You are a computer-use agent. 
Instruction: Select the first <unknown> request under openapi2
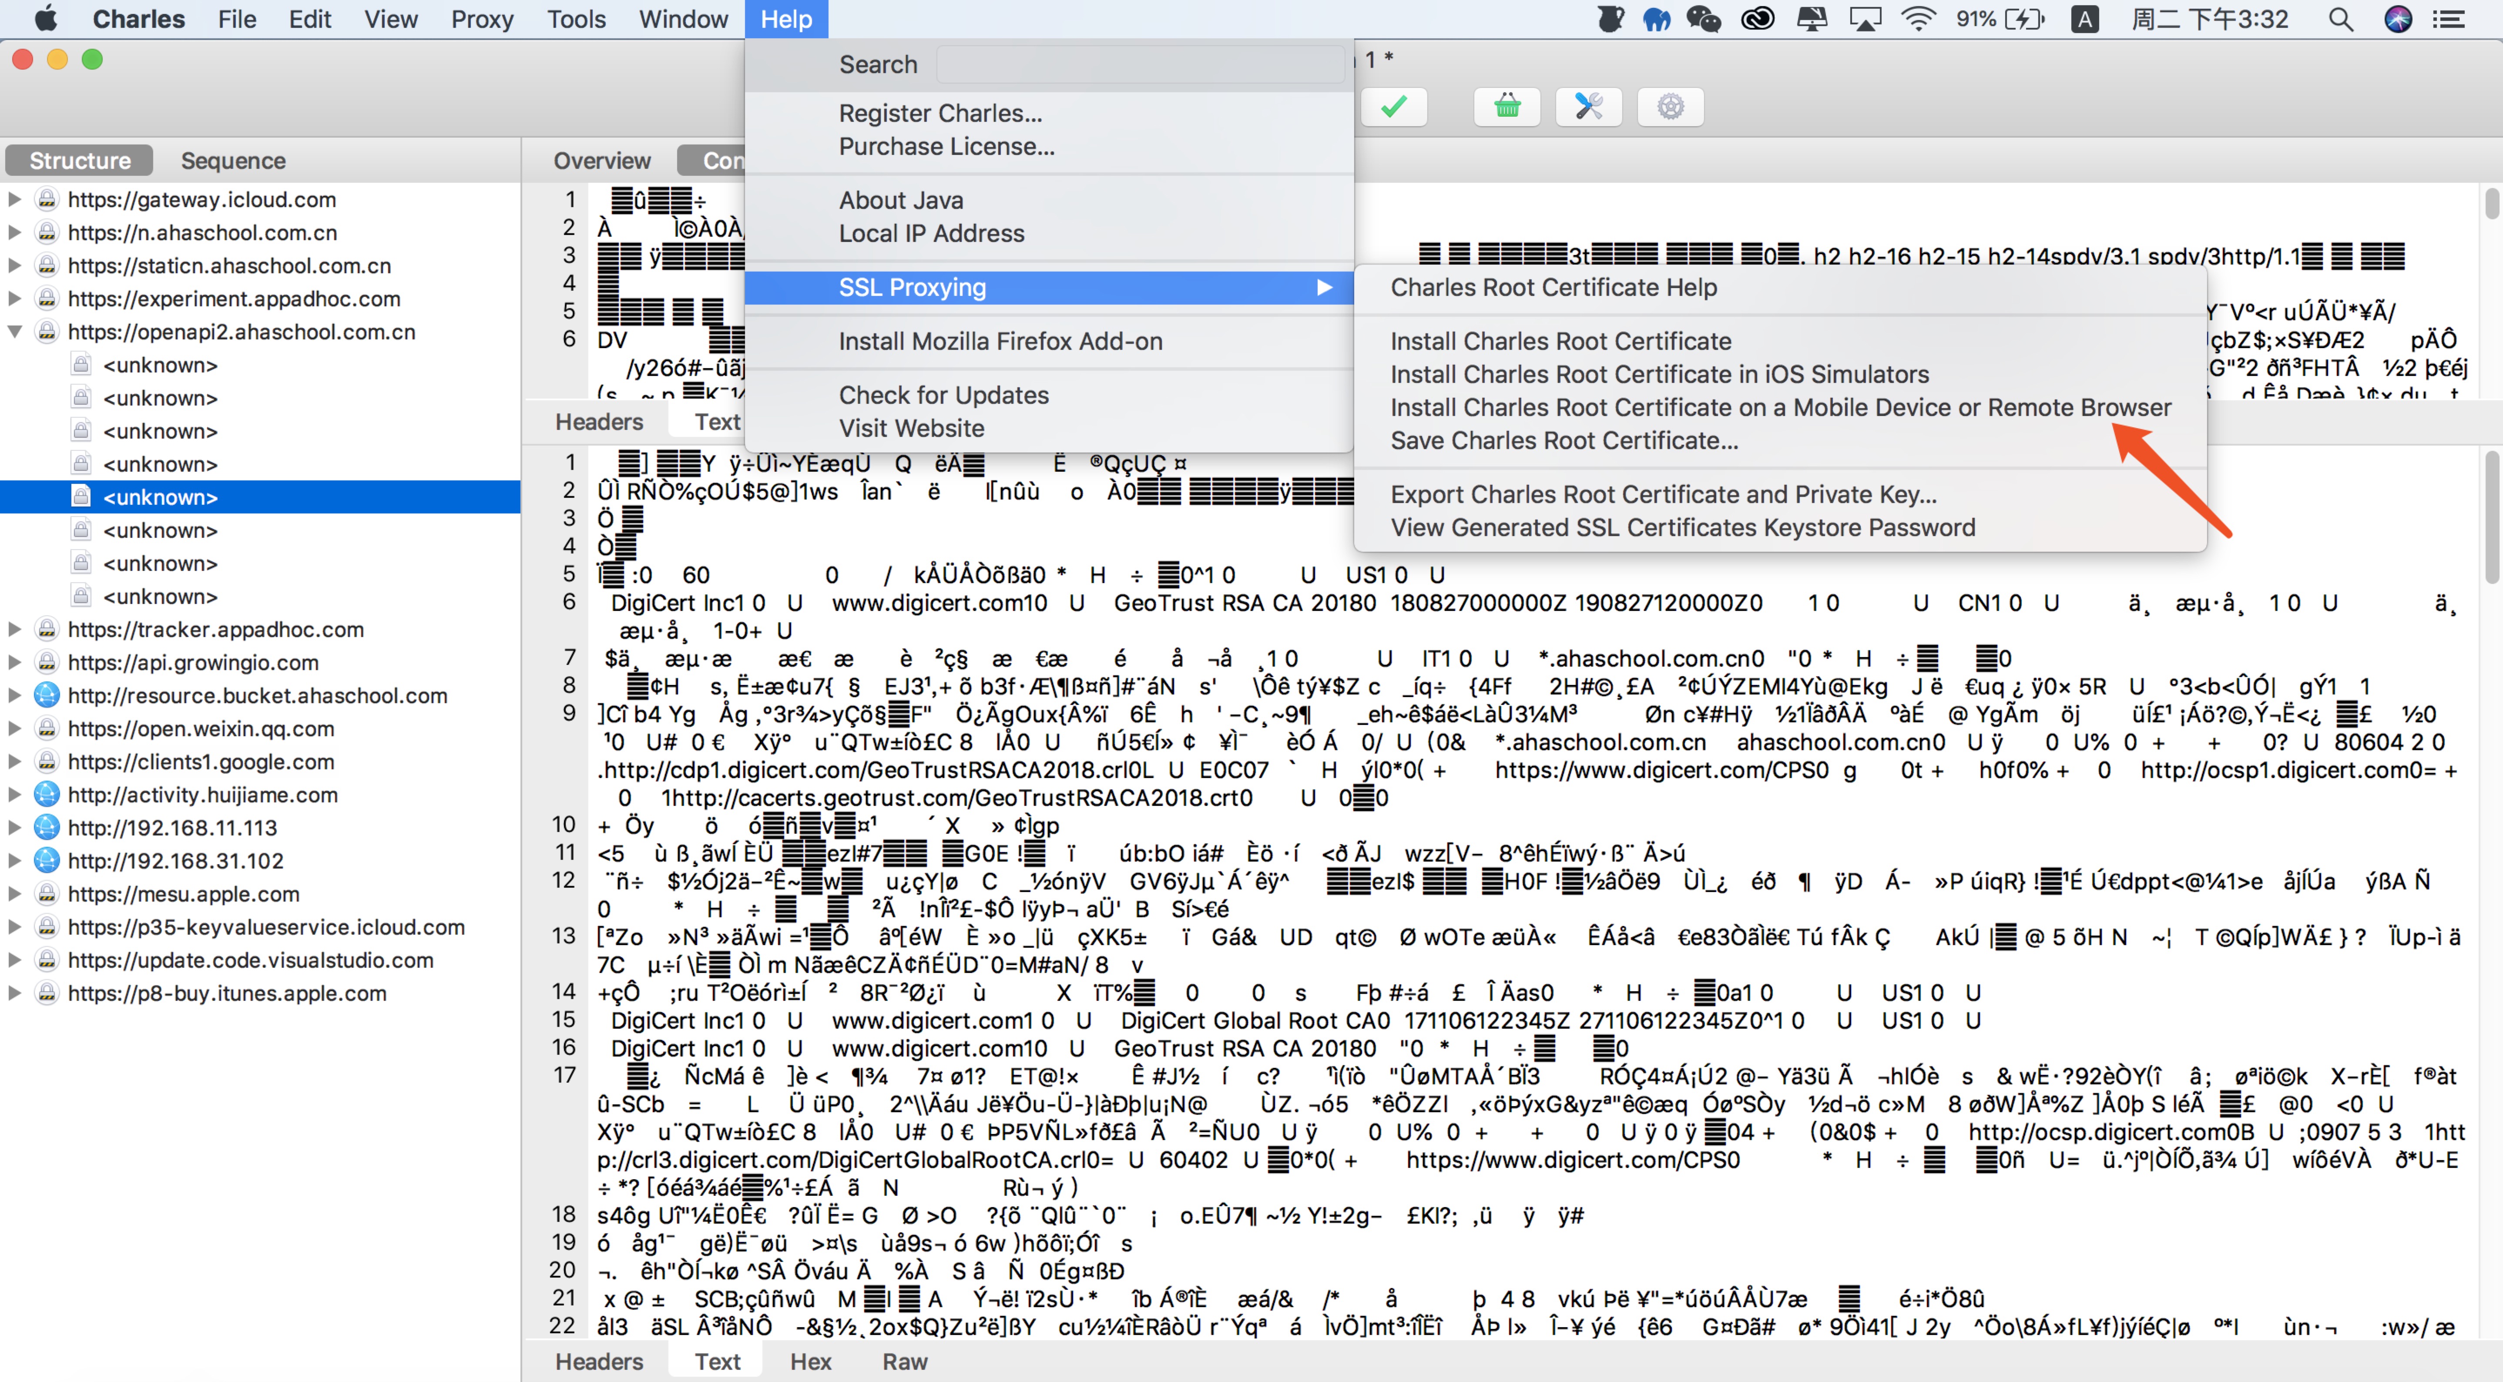(160, 365)
